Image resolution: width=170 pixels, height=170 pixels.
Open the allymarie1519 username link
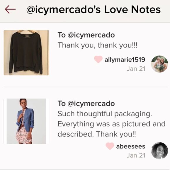[125, 59]
